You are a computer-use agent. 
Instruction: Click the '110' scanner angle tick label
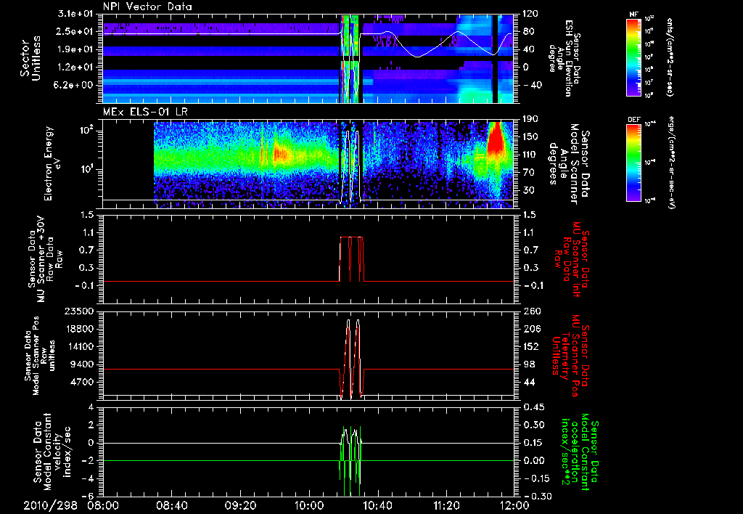[x=530, y=155]
